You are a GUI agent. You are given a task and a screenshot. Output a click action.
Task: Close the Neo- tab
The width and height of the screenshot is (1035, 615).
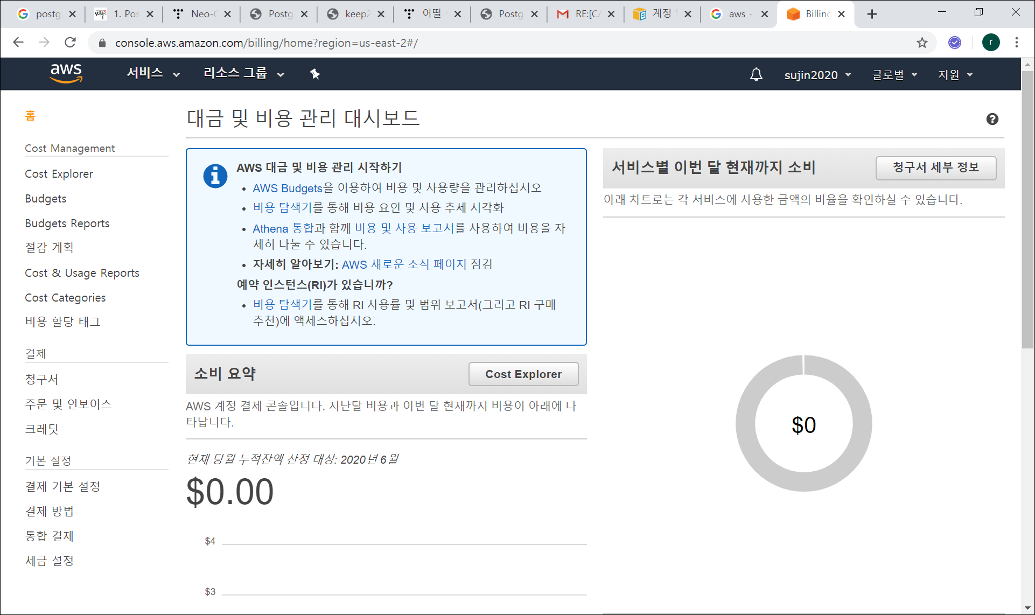coord(227,14)
